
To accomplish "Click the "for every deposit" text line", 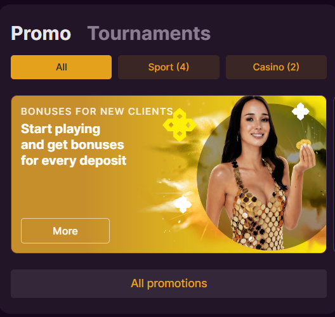I will [x=74, y=160].
